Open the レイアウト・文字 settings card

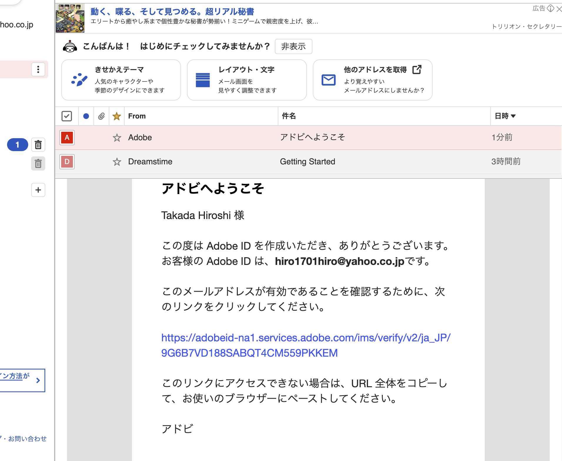click(x=247, y=80)
